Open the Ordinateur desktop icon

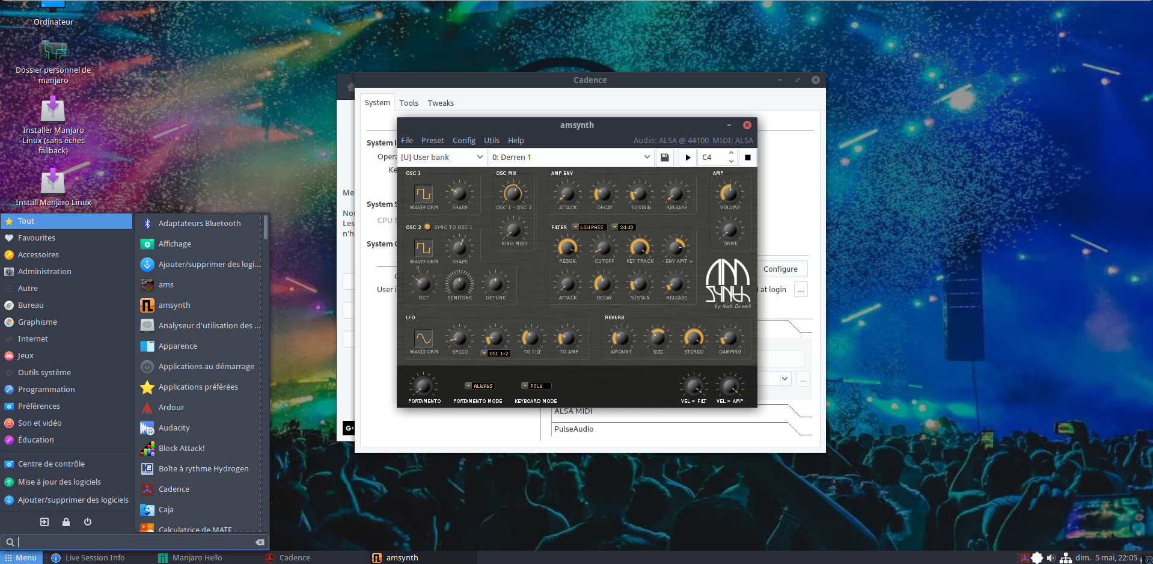click(x=53, y=13)
